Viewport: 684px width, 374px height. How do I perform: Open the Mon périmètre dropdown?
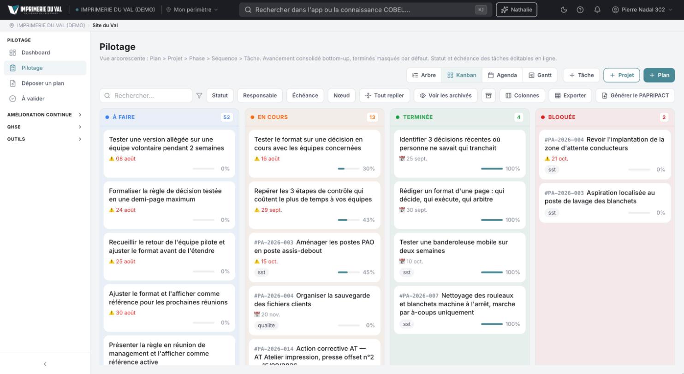[x=192, y=10]
